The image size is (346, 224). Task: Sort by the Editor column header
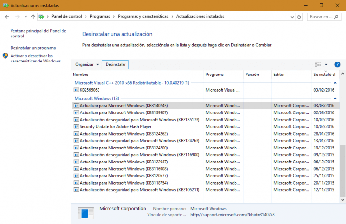tap(291, 75)
